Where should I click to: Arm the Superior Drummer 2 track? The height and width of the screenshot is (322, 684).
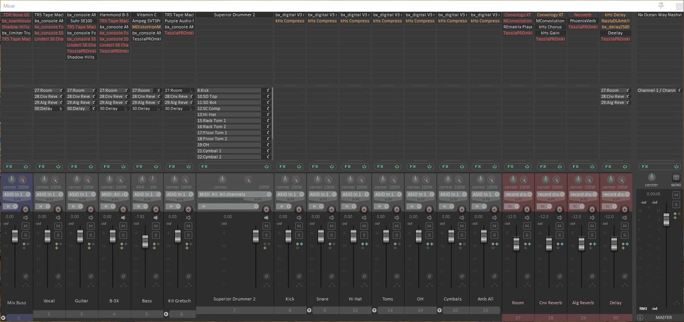pos(266,209)
